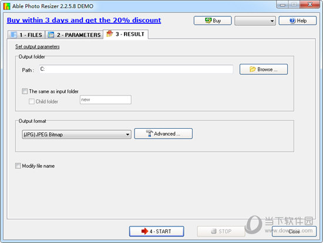Switch to the 1 - FILES tab
The height and width of the screenshot is (243, 323).
tap(26, 35)
